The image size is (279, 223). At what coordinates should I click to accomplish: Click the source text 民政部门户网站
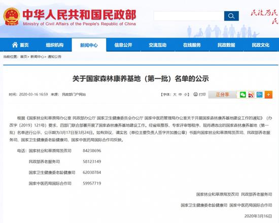[x=74, y=95]
